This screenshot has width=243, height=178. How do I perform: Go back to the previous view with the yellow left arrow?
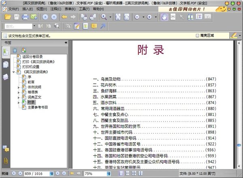(x=64, y=17)
